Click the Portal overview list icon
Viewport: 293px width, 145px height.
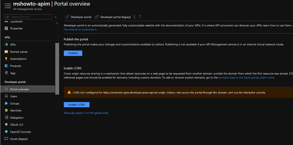click(6, 89)
